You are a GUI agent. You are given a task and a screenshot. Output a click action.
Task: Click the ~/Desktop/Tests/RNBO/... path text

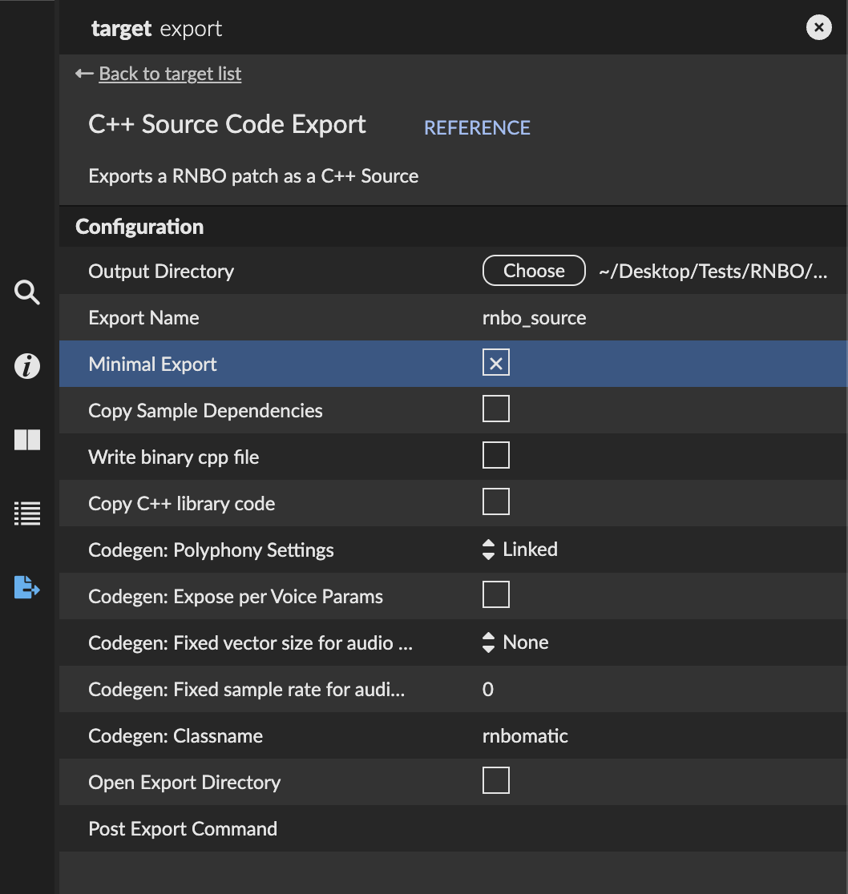tap(713, 271)
